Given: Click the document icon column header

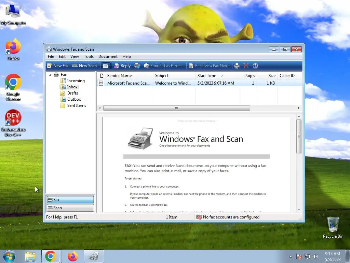Looking at the screenshot, I should (x=102, y=76).
